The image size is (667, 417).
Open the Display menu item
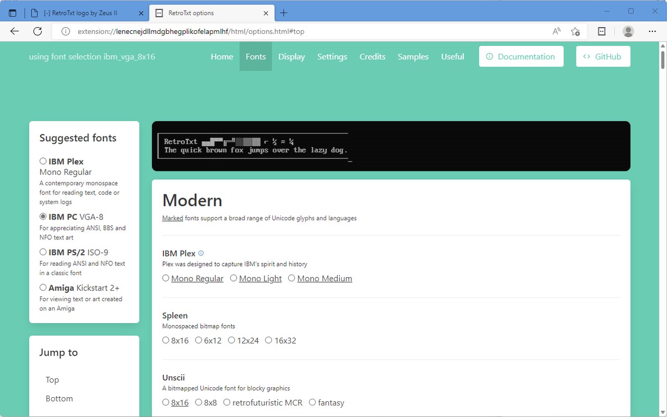coord(291,57)
